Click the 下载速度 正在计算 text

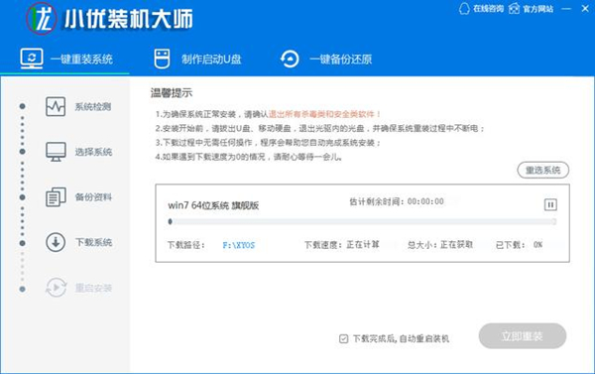(x=342, y=244)
